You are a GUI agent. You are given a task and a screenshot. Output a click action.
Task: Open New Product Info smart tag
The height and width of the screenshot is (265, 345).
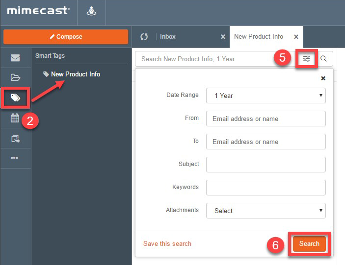click(75, 74)
